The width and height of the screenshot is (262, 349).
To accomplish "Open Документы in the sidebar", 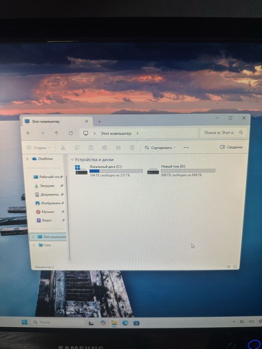I will pyautogui.click(x=47, y=194).
